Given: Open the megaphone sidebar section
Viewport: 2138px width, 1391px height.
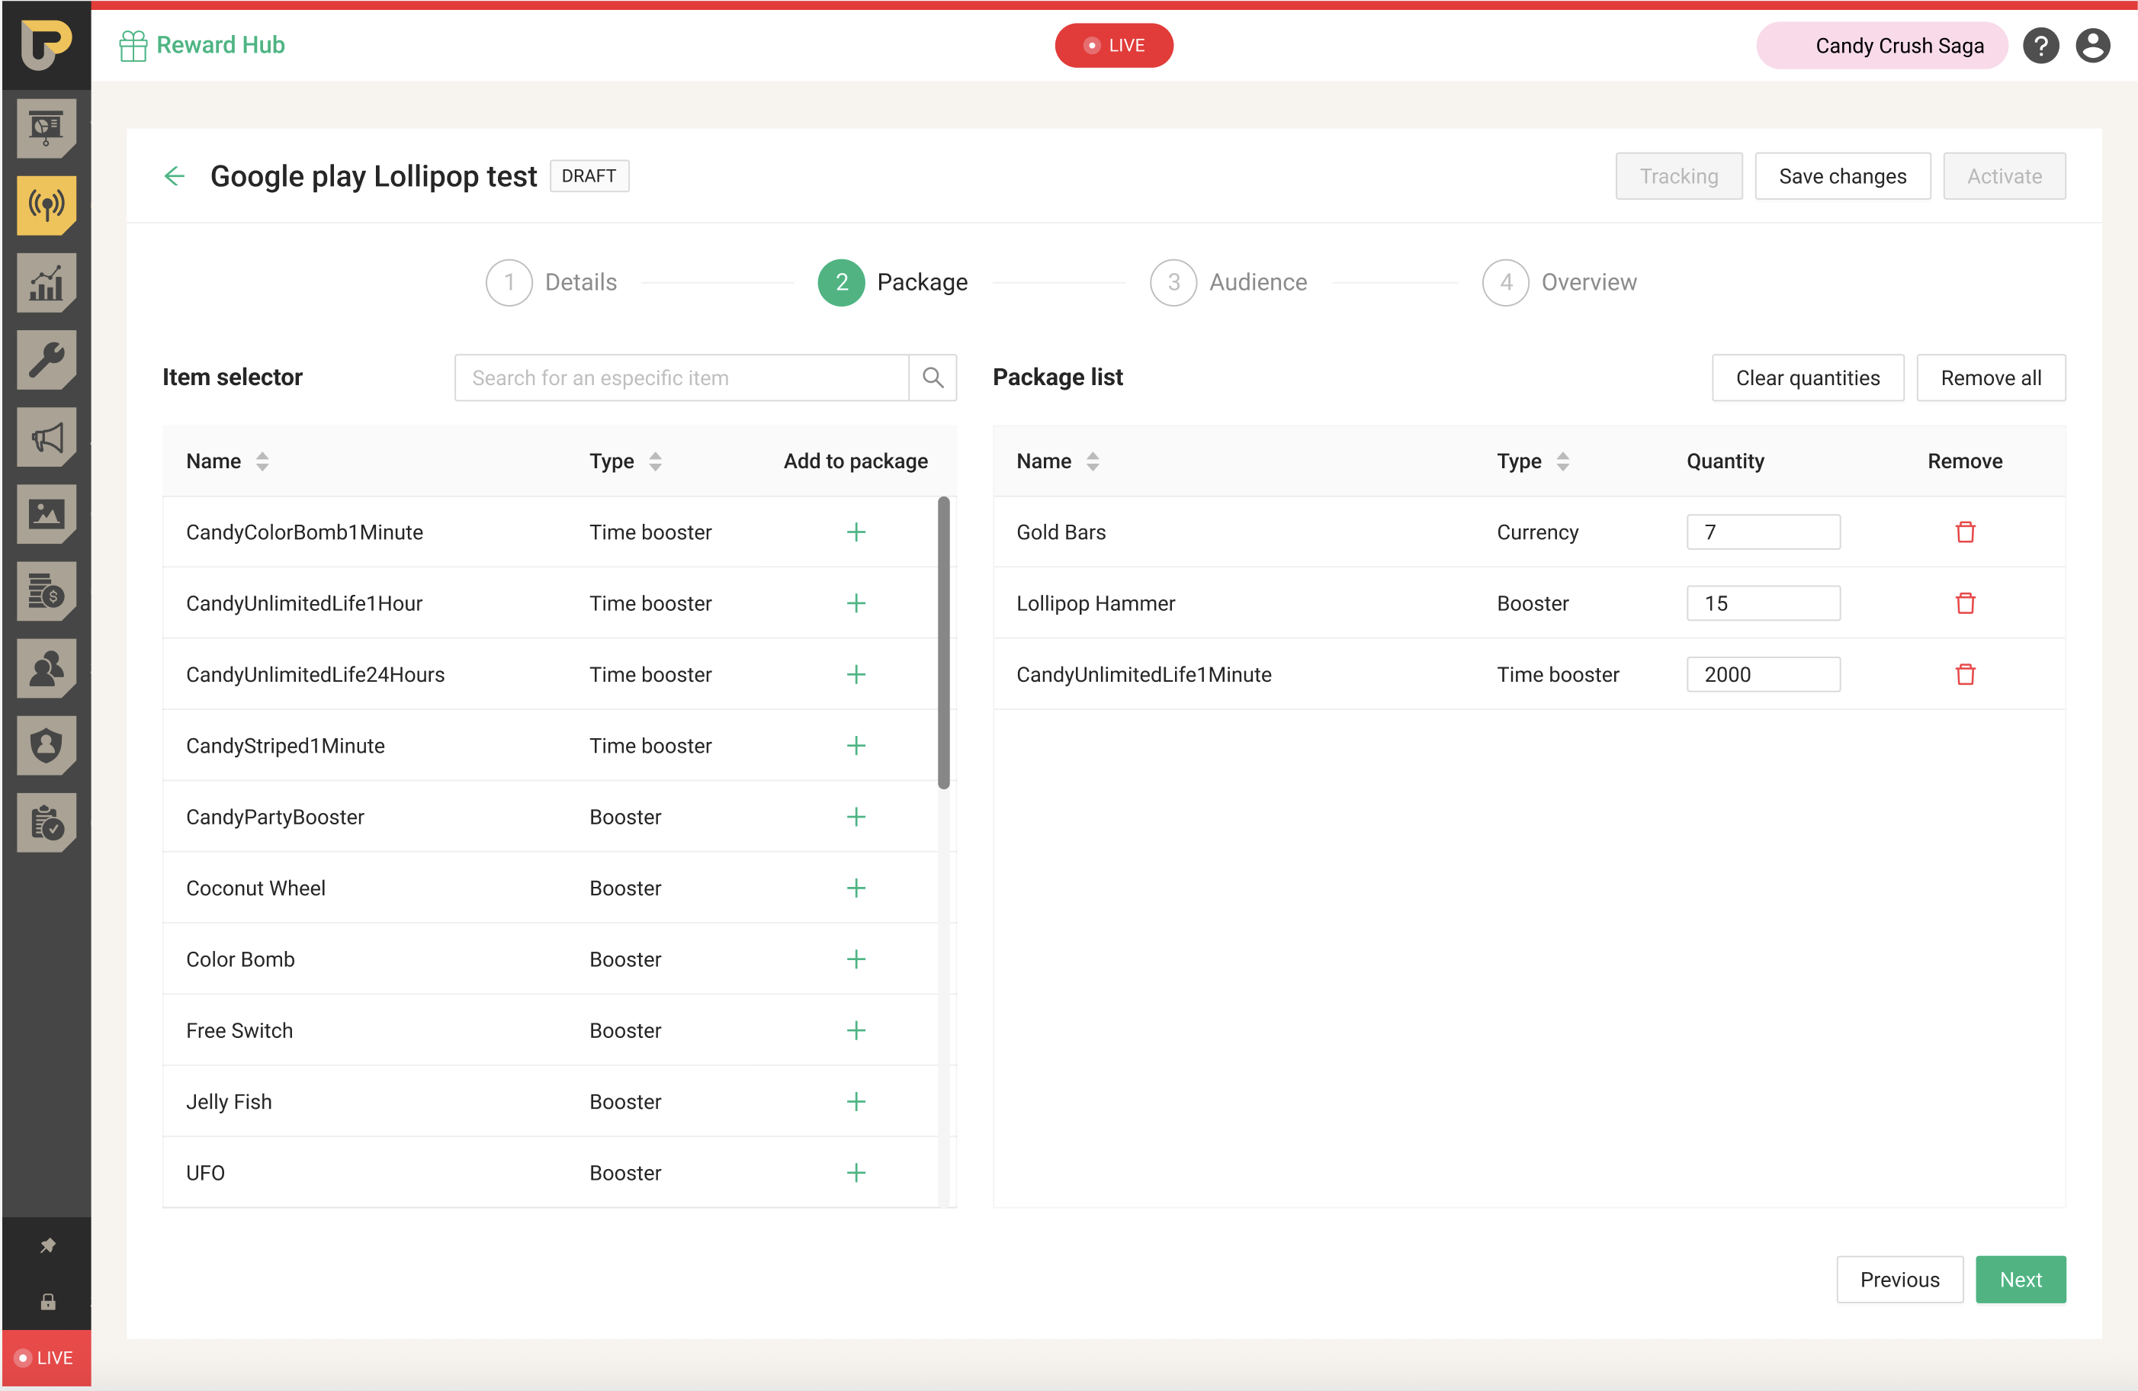Looking at the screenshot, I should (47, 438).
